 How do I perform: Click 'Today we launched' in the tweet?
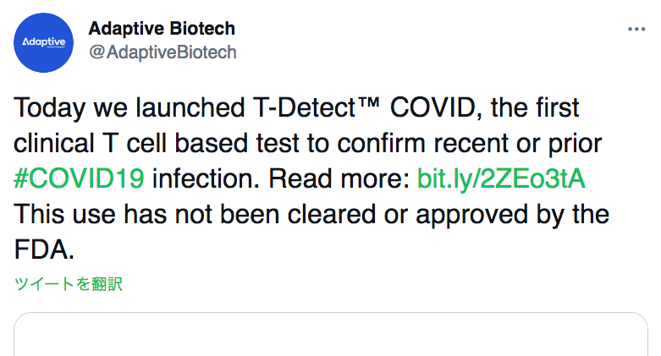coord(129,107)
